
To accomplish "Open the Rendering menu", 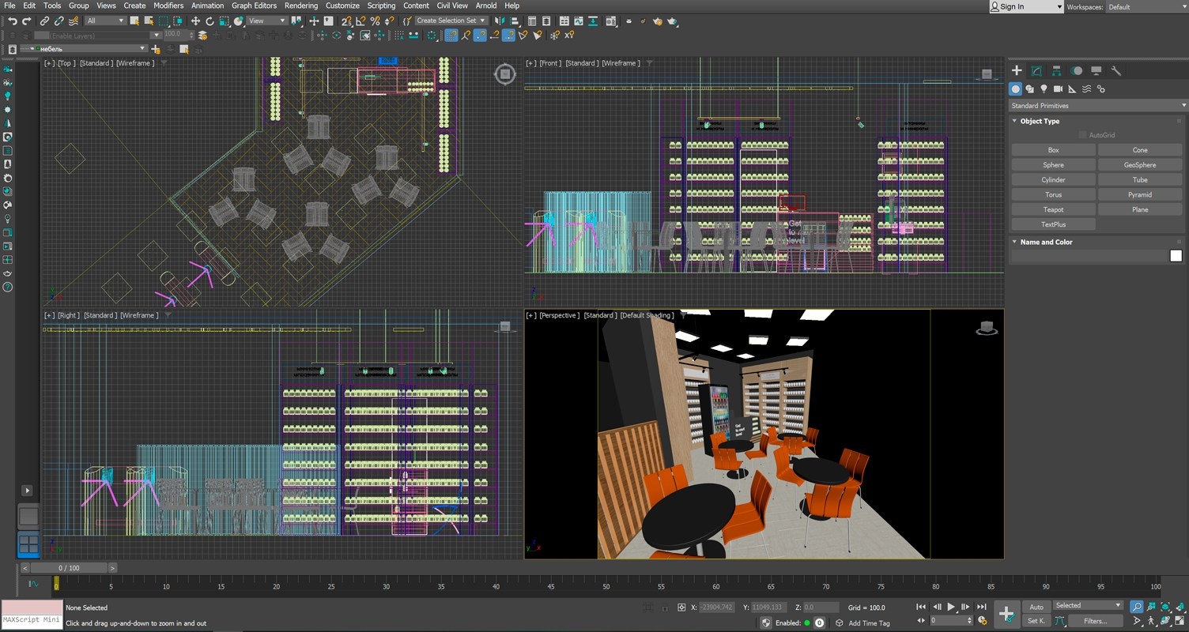I will 300,6.
